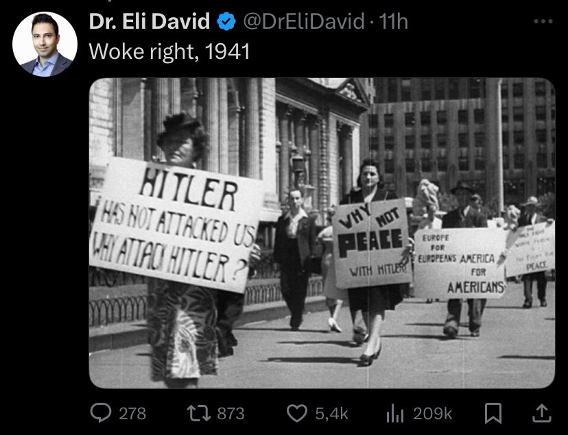The width and height of the screenshot is (568, 435).
Task: Click the 11h timestamp
Action: click(x=393, y=21)
